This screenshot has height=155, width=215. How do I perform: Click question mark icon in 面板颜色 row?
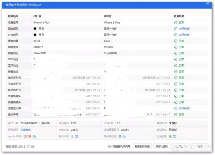(x=176, y=29)
